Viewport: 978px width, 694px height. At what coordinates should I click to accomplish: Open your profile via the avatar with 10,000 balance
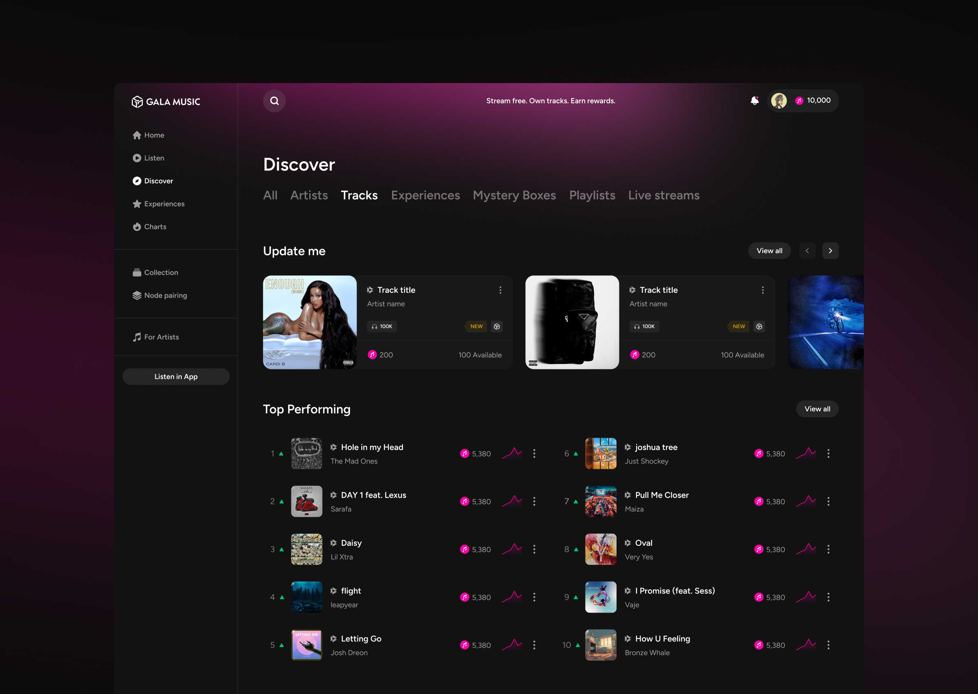(779, 100)
